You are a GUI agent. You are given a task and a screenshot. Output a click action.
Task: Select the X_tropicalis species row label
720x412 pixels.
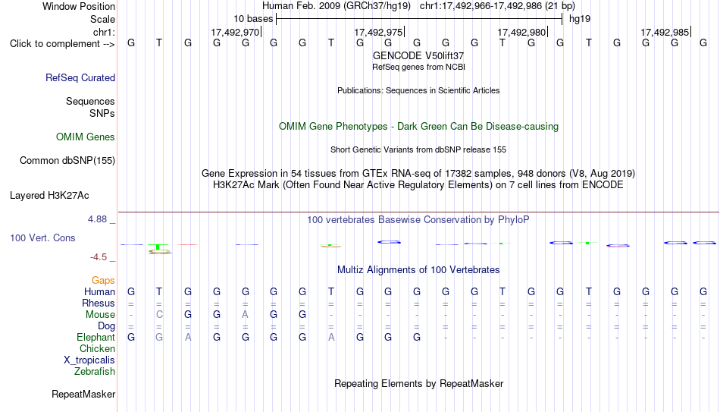click(x=89, y=360)
